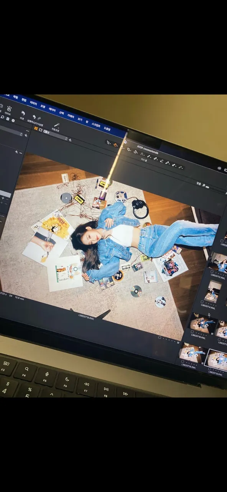Viewport: 227px width, 492px height.
Task: Open the 레이어 menu
Action: coord(52,110)
